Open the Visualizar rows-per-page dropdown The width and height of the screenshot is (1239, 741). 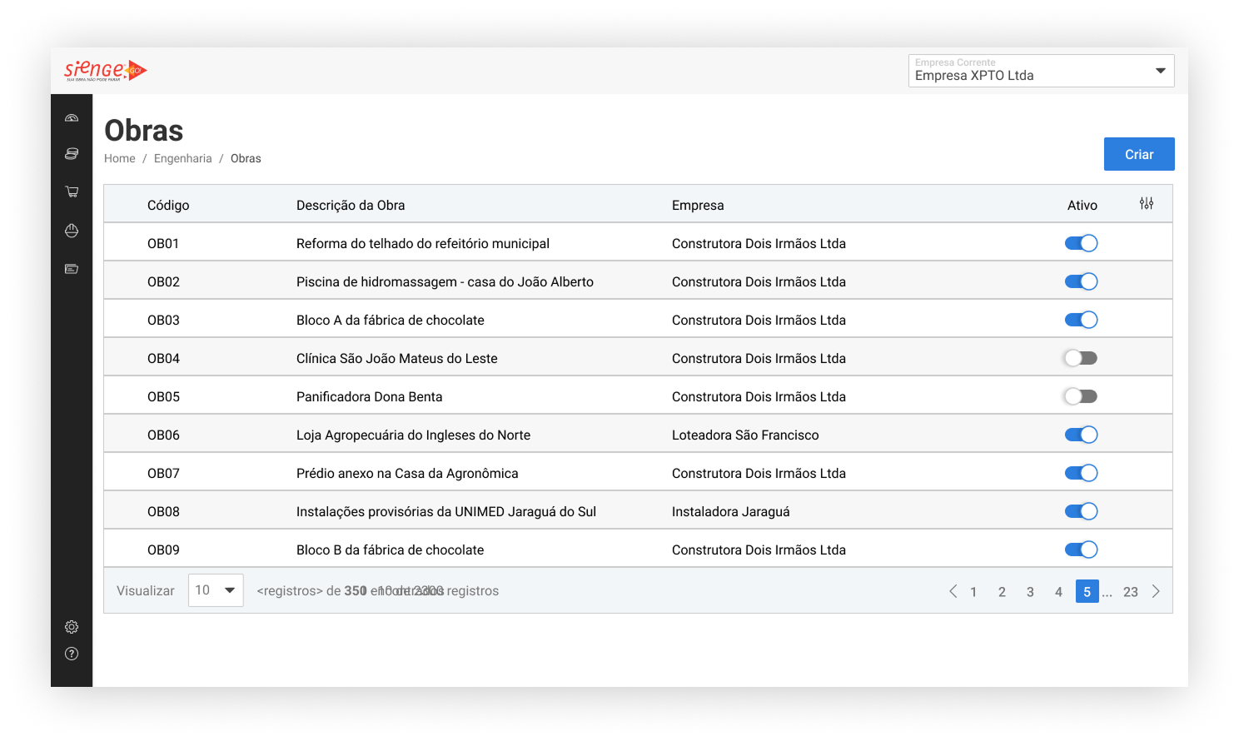point(216,590)
